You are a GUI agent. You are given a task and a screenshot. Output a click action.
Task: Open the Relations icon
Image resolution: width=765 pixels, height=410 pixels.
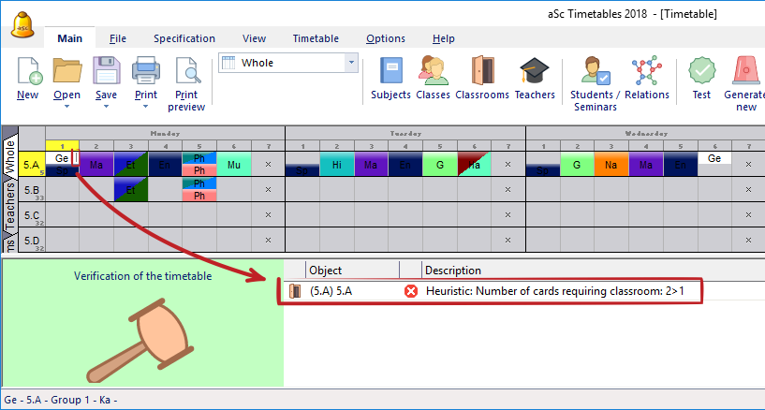[x=647, y=72]
